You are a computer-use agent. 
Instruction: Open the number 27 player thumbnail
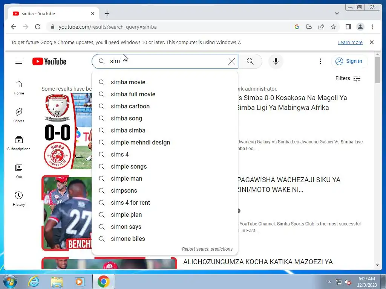[x=66, y=213]
